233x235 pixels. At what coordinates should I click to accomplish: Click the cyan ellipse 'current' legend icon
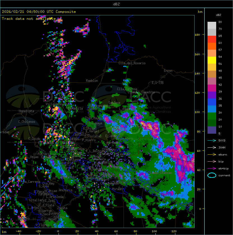click(x=212, y=175)
